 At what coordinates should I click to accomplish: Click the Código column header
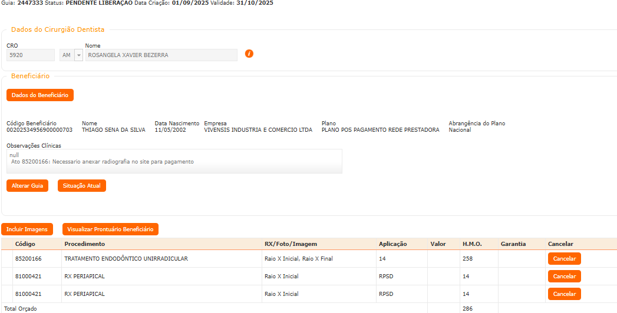tap(25, 244)
